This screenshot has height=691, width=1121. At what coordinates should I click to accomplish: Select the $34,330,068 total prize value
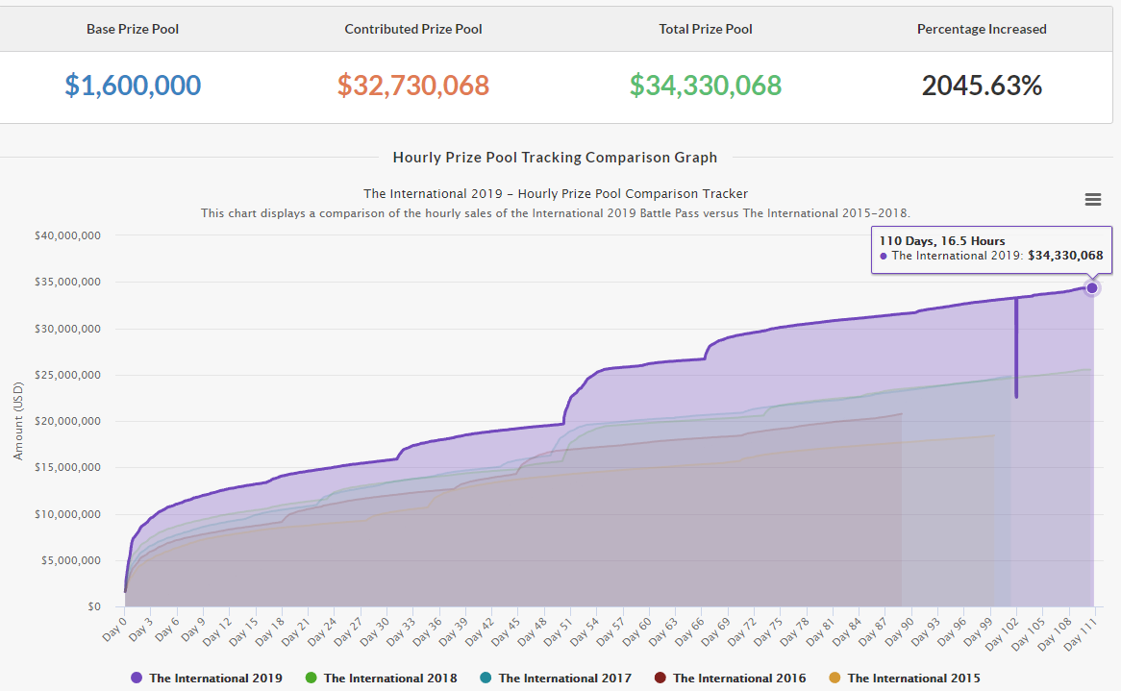(706, 86)
